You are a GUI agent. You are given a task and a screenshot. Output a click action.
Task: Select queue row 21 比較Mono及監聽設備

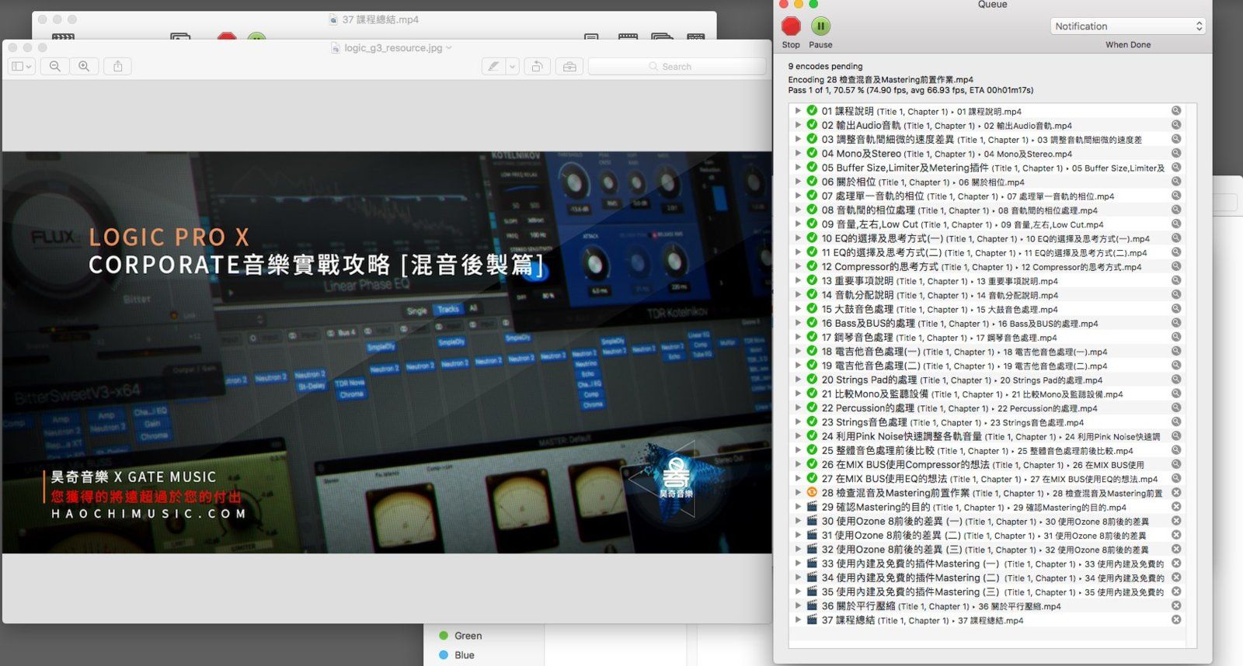tap(987, 394)
